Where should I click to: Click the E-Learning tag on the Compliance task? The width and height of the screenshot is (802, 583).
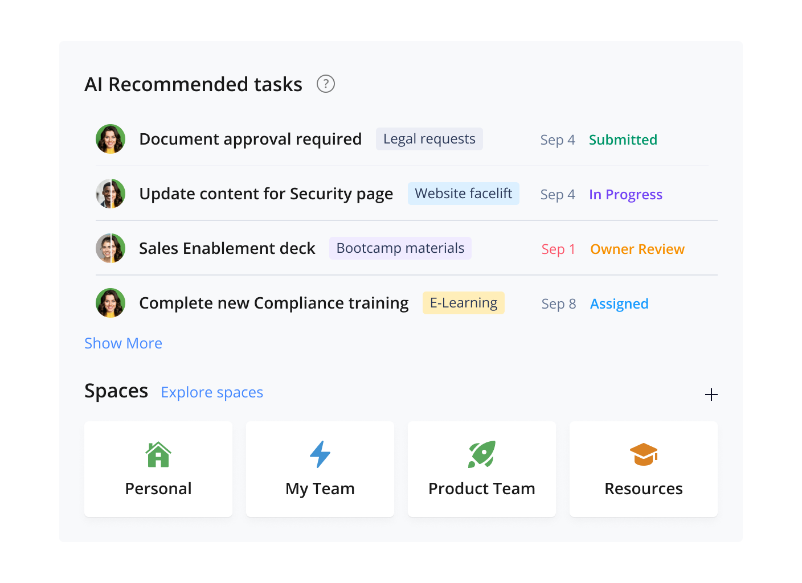[463, 302]
